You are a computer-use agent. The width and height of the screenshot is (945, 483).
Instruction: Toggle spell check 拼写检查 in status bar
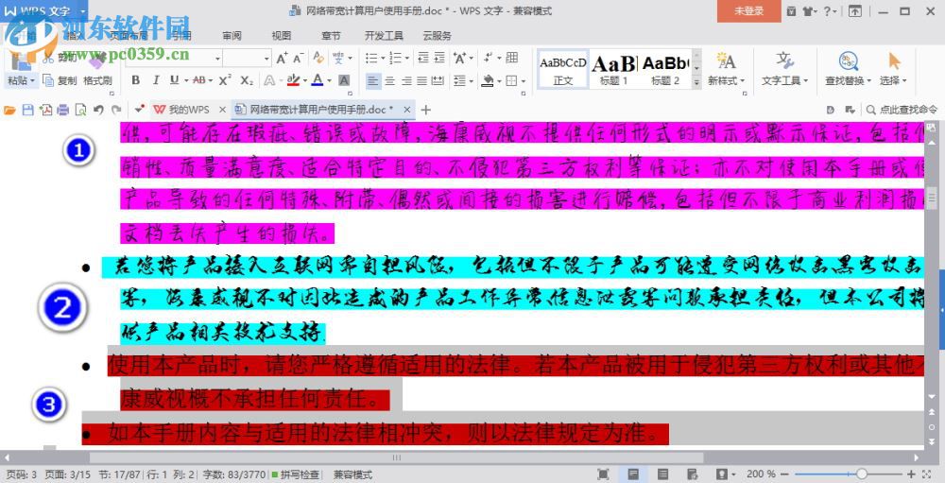coord(295,474)
